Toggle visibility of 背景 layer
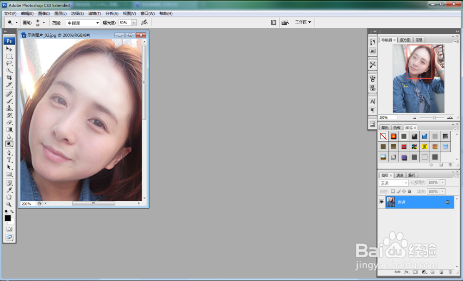This screenshot has width=463, height=281. pyautogui.click(x=382, y=202)
